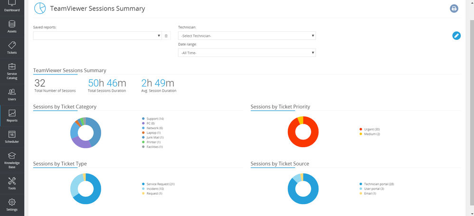Screen dimensions: 474x216
Task: Open the Users icon in sidebar
Action: 12,92
